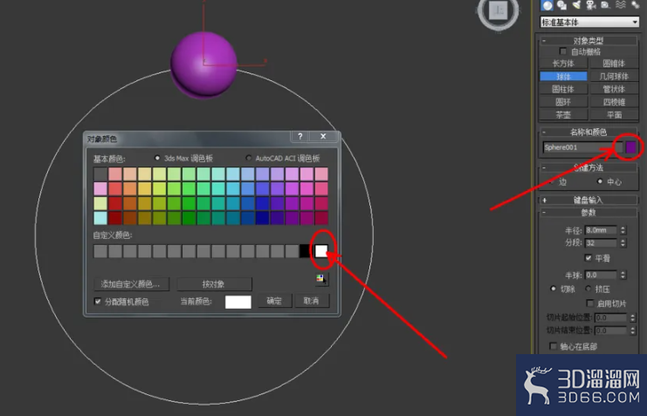Click the ViewCube in viewport corner
Viewport: 647px width, 416px height.
pyautogui.click(x=498, y=11)
